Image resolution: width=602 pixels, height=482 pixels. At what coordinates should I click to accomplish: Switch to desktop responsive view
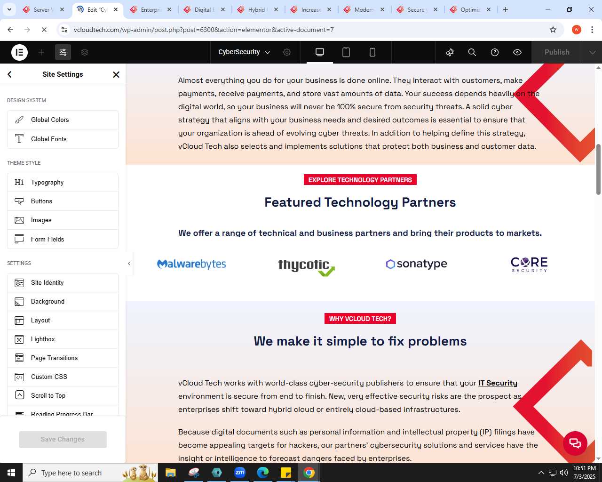[x=320, y=52]
